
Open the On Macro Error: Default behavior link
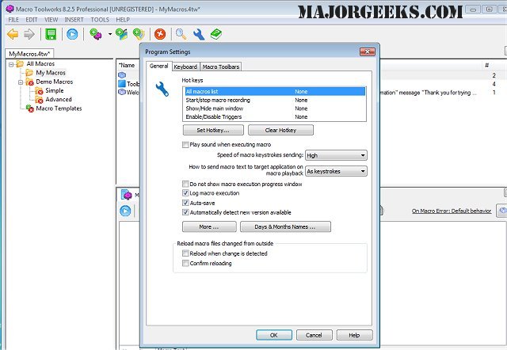[x=452, y=211]
